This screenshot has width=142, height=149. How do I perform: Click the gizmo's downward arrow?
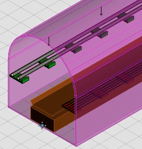[x=42, y=129]
